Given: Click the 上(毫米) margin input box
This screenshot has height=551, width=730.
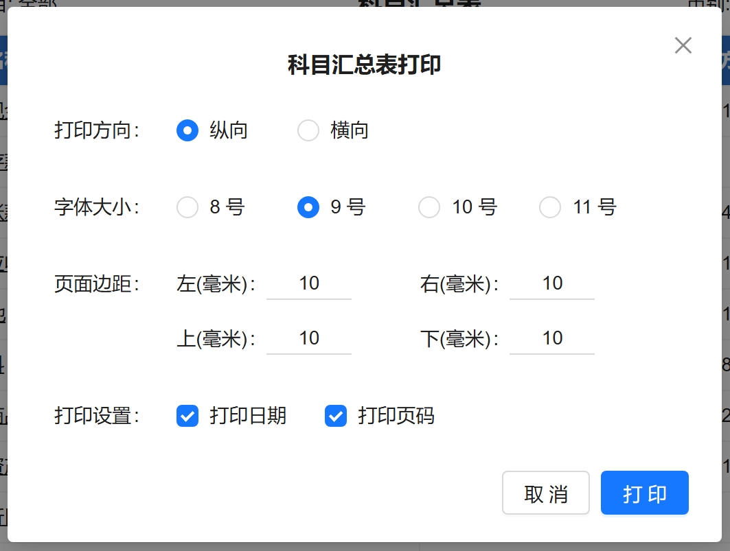Looking at the screenshot, I should 309,338.
